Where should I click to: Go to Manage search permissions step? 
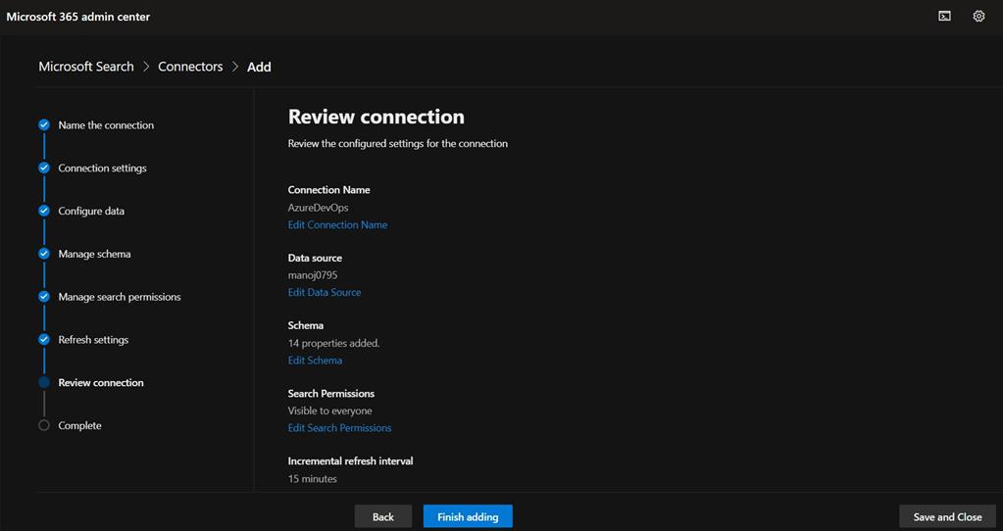click(x=120, y=297)
